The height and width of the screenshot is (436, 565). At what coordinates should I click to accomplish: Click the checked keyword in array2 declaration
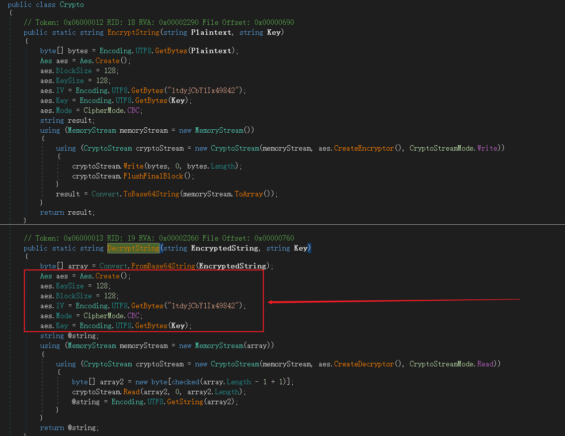tap(185, 382)
